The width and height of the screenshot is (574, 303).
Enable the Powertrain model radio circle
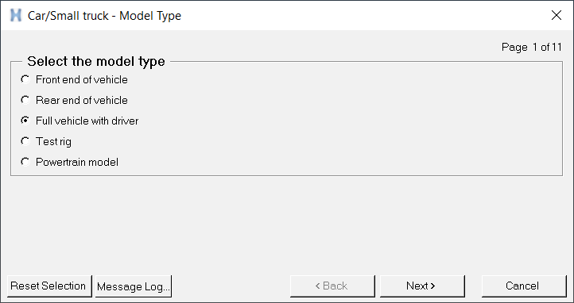25,161
